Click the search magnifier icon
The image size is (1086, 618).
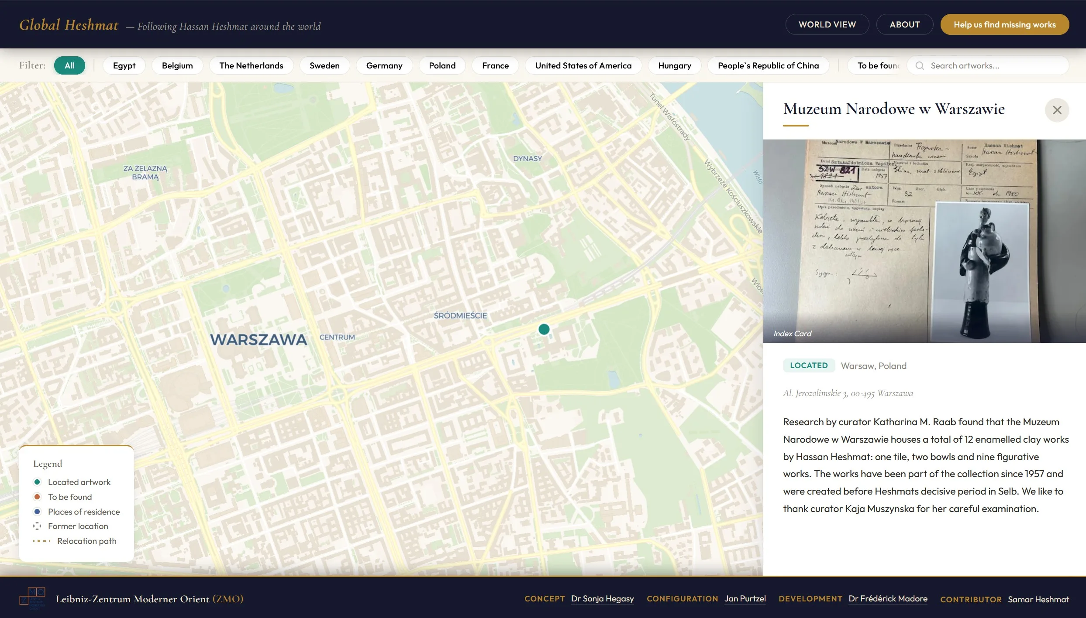click(x=920, y=65)
